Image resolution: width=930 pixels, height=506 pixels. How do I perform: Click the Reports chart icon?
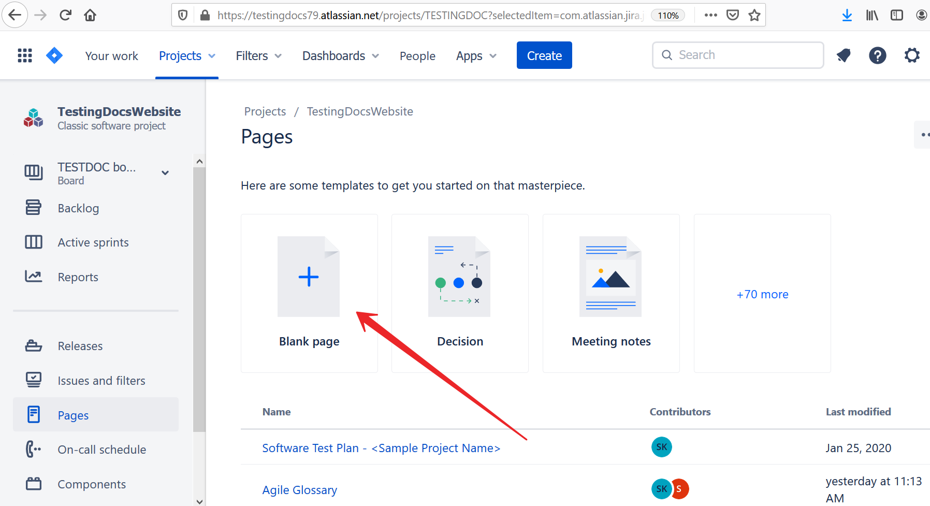34,277
